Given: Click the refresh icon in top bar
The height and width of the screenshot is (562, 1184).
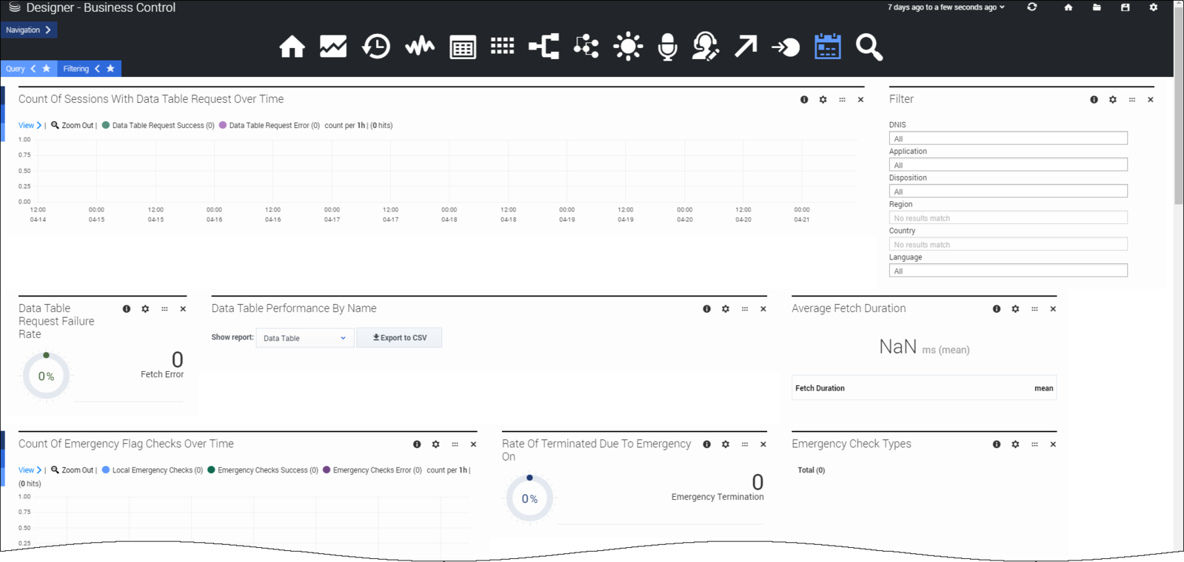Looking at the screenshot, I should click(1031, 7).
